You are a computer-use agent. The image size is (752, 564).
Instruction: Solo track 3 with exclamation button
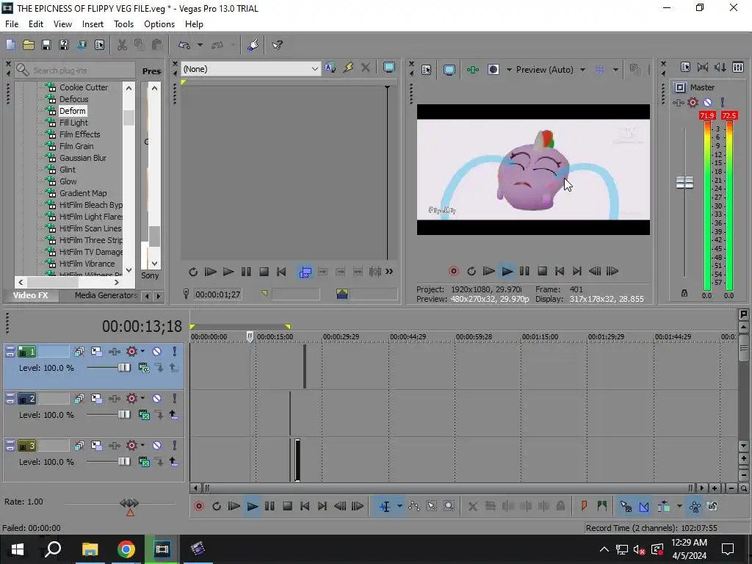click(175, 446)
